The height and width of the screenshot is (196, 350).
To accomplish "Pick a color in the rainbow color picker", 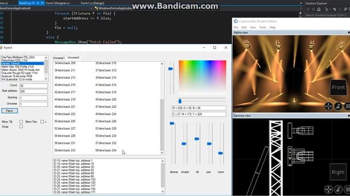I will pyautogui.click(x=202, y=77).
